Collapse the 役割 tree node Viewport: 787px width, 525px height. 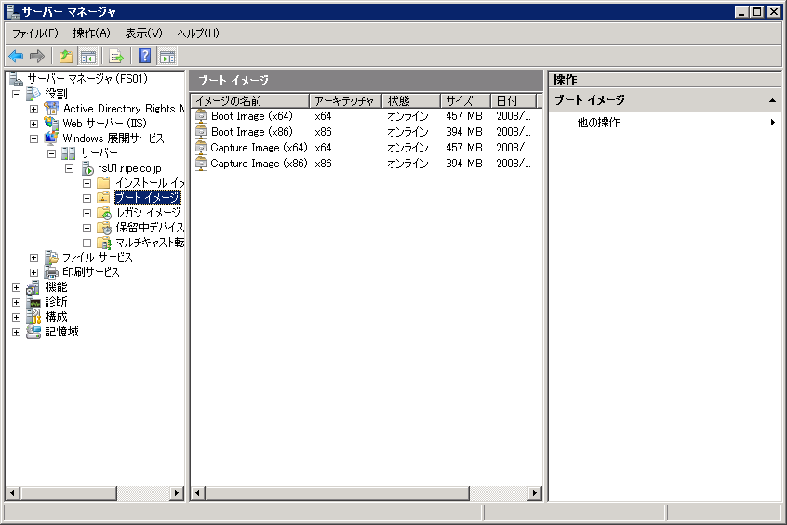pos(16,94)
